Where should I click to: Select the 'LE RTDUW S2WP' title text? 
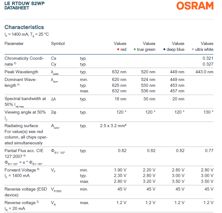25,3
